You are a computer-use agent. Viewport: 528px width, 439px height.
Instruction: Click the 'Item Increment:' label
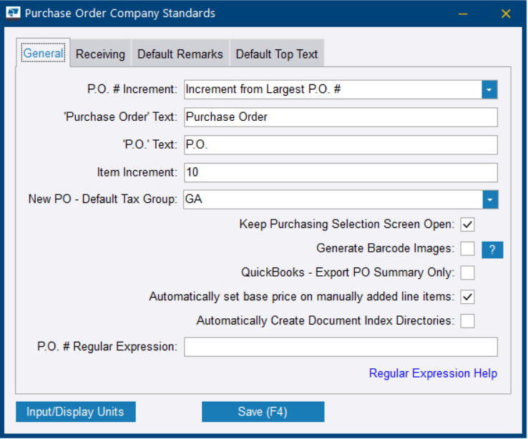click(137, 172)
